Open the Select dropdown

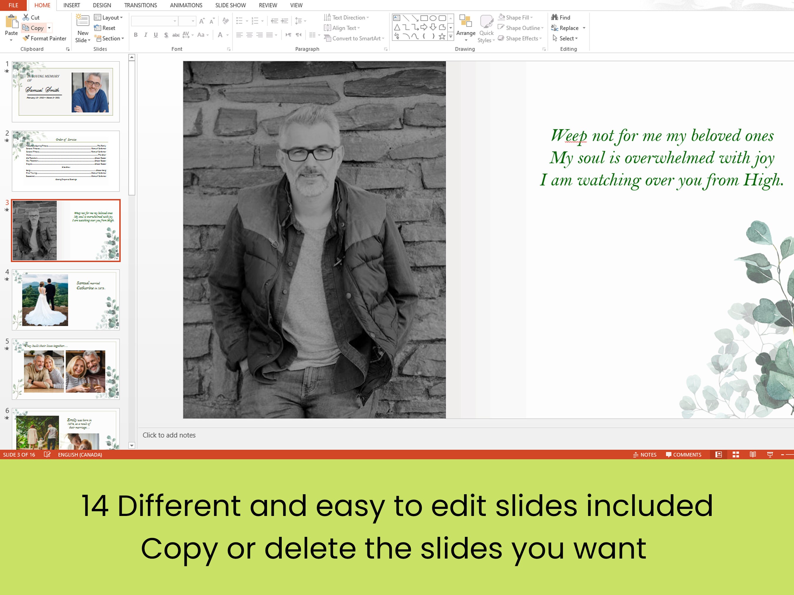point(565,38)
